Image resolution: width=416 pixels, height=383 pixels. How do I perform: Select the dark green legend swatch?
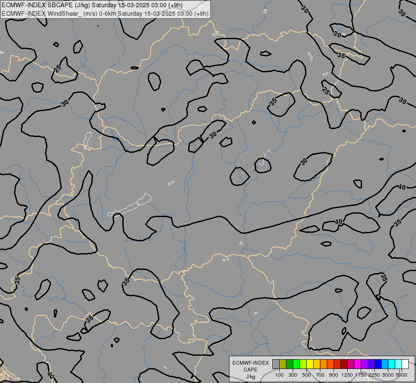tap(289, 364)
